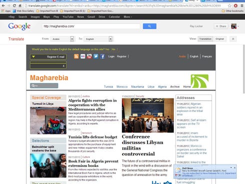Image resolution: width=245 pixels, height=184 pixels.
Task: Open the Libya navigation tab
Action: (x=151, y=86)
